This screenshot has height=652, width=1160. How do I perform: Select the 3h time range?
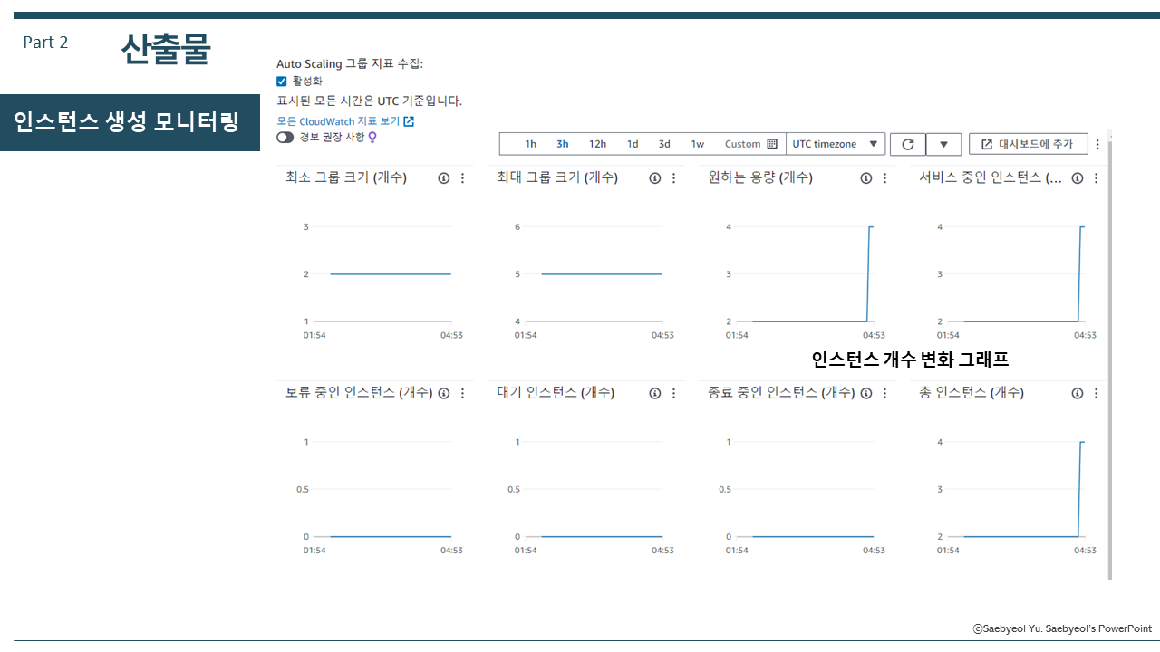coord(563,144)
